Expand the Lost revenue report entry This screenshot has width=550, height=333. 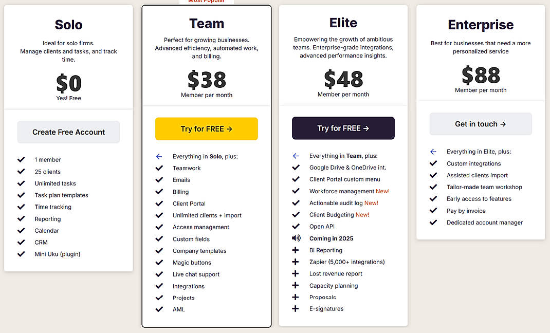pos(335,273)
